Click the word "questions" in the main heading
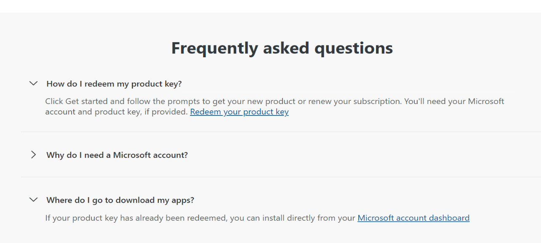 click(354, 49)
